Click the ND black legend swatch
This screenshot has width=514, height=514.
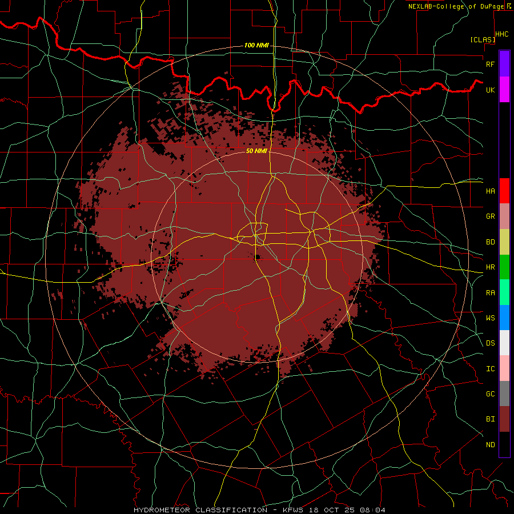[504, 444]
